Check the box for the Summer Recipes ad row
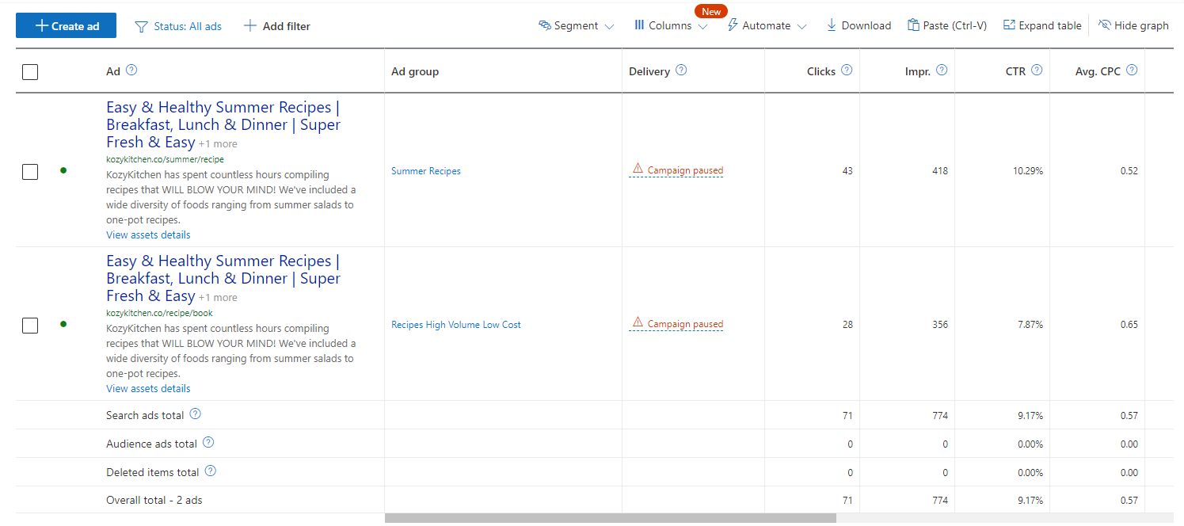This screenshot has width=1184, height=526. pos(30,171)
